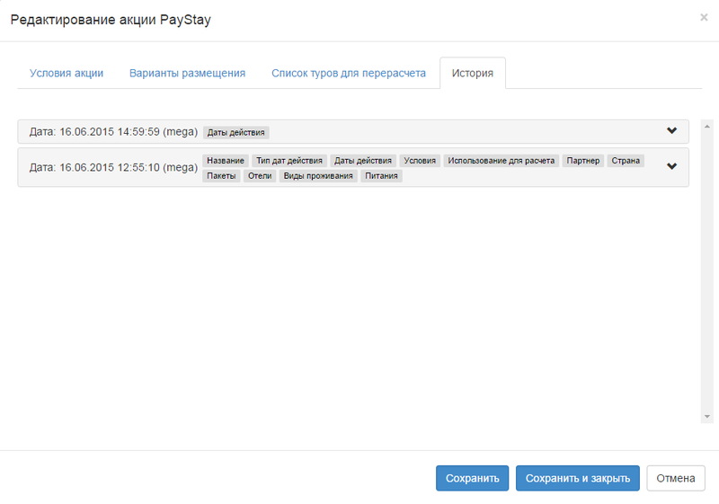The width and height of the screenshot is (719, 504).
Task: Switch to the Условия акции tab
Action: tap(67, 74)
